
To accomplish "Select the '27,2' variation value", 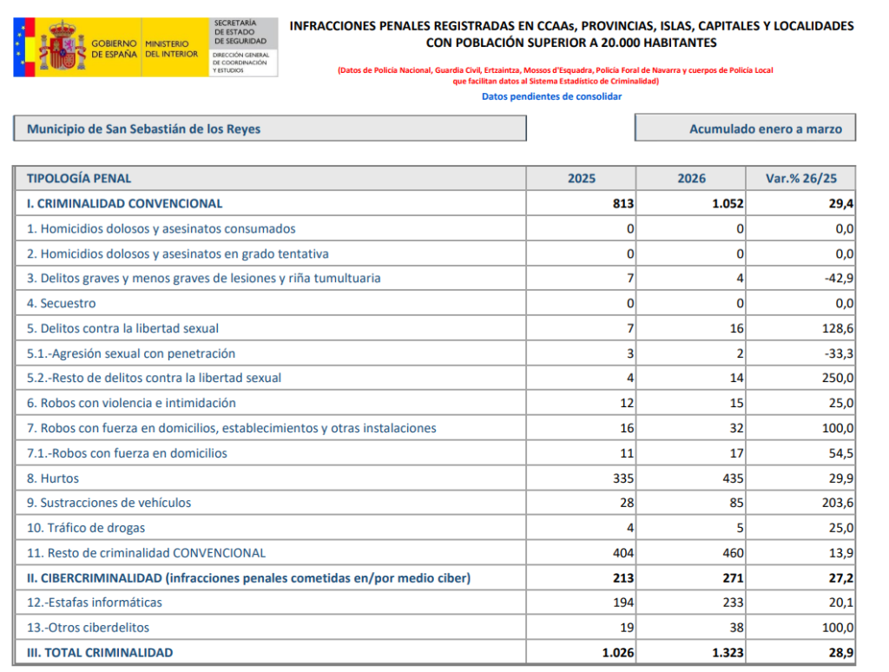I will 841,578.
